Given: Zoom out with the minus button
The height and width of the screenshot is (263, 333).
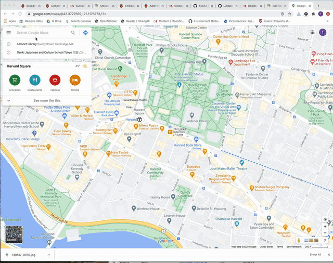Looking at the screenshot, I should (325, 233).
